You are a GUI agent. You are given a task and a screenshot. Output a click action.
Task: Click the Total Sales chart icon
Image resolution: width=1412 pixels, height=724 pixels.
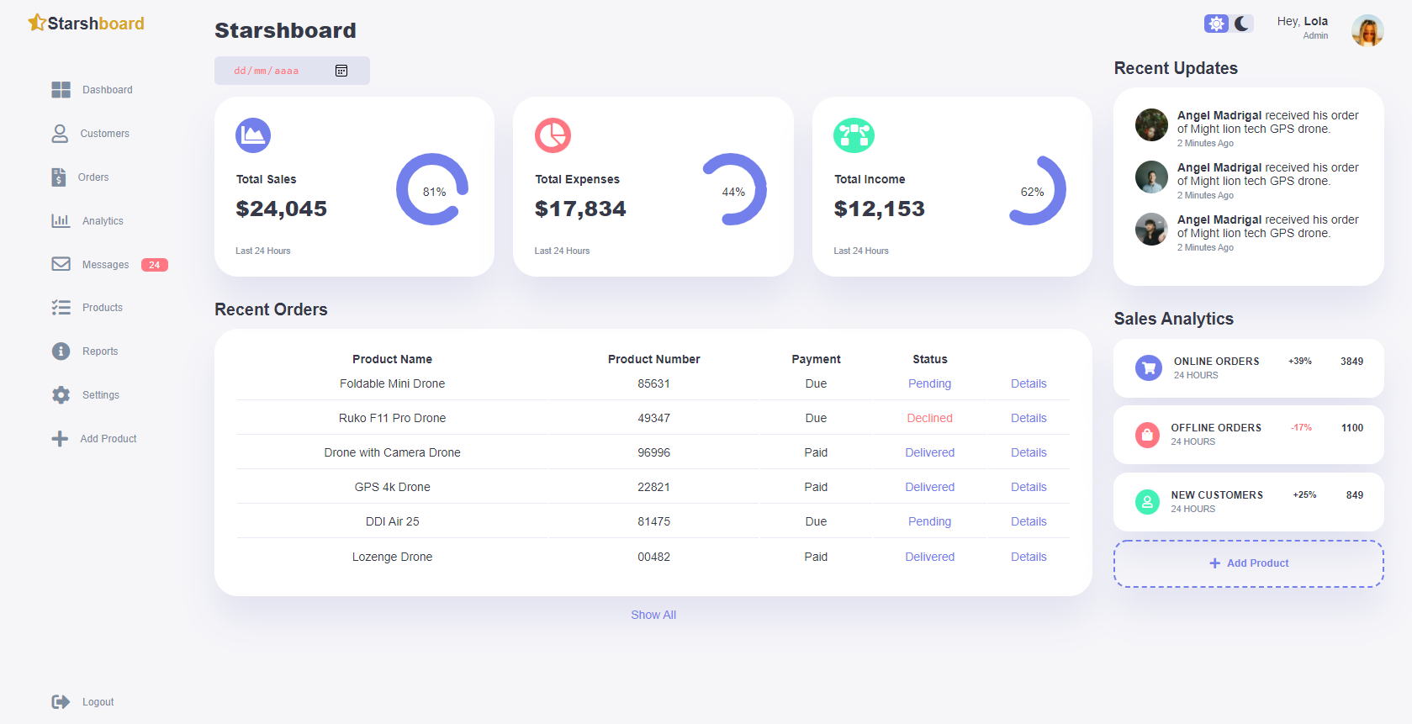tap(253, 135)
